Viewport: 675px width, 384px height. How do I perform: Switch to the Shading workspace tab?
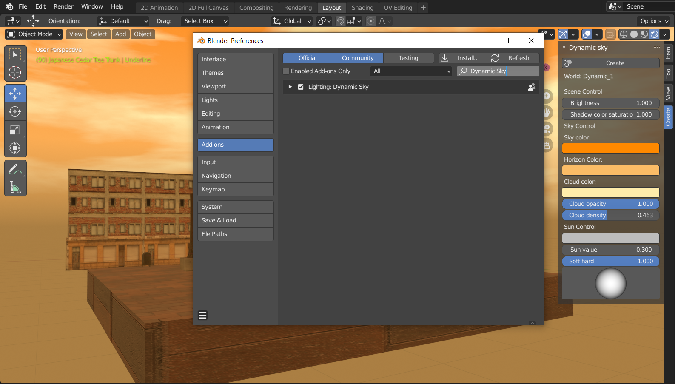tap(362, 8)
